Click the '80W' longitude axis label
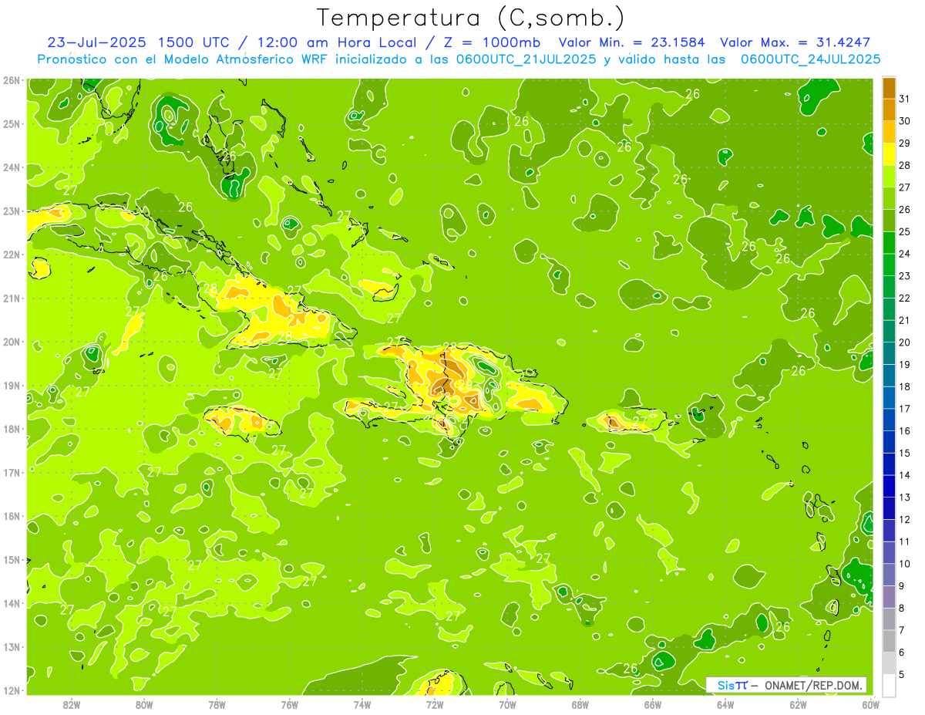This screenshot has height=715, width=925. (144, 704)
